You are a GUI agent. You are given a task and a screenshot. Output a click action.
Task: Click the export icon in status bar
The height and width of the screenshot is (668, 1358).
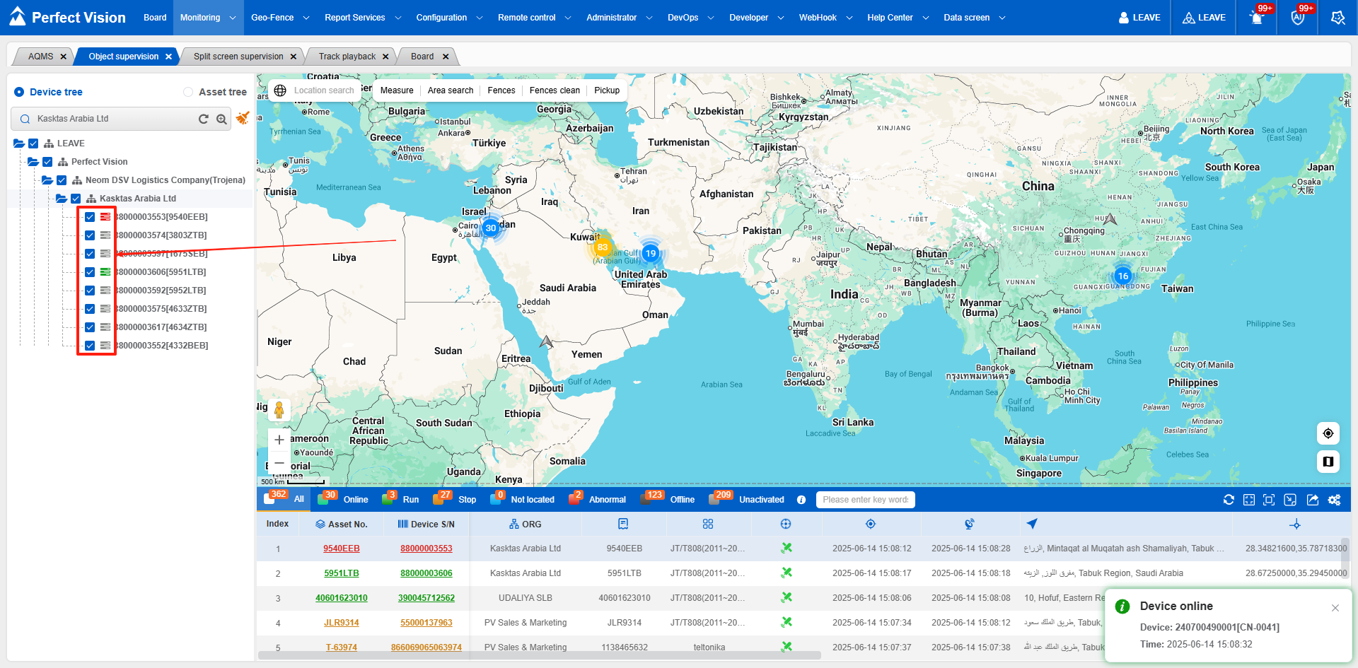point(1313,500)
